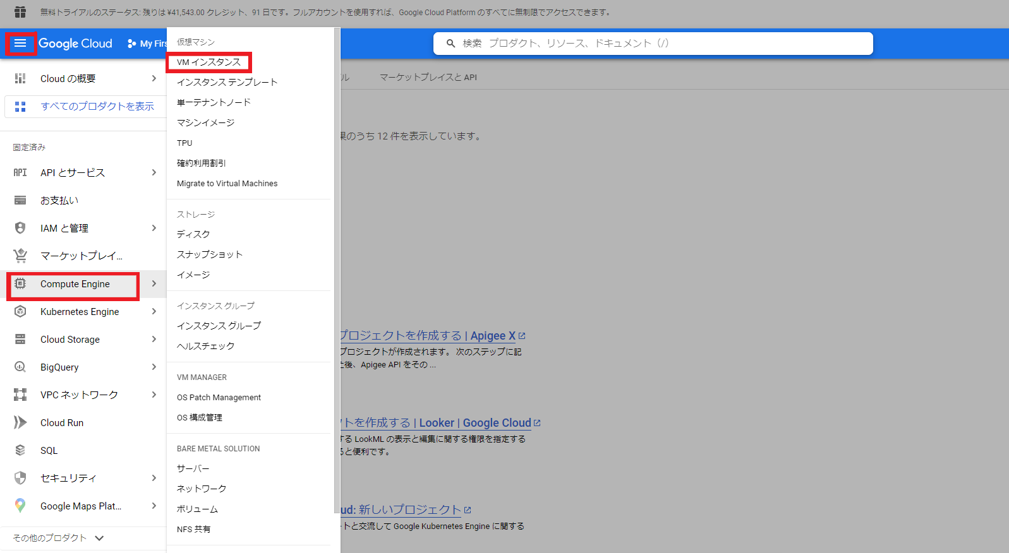
Task: Select ネットワーク under Bare Metal Solution
Action: (202, 489)
